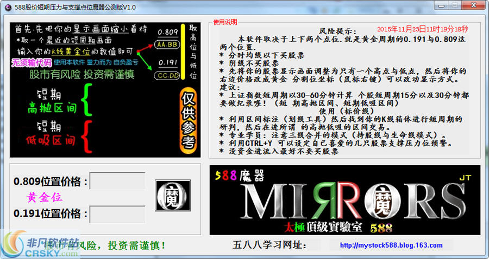
Task: Click the 魔 calculate button icon
Action: 173,195
